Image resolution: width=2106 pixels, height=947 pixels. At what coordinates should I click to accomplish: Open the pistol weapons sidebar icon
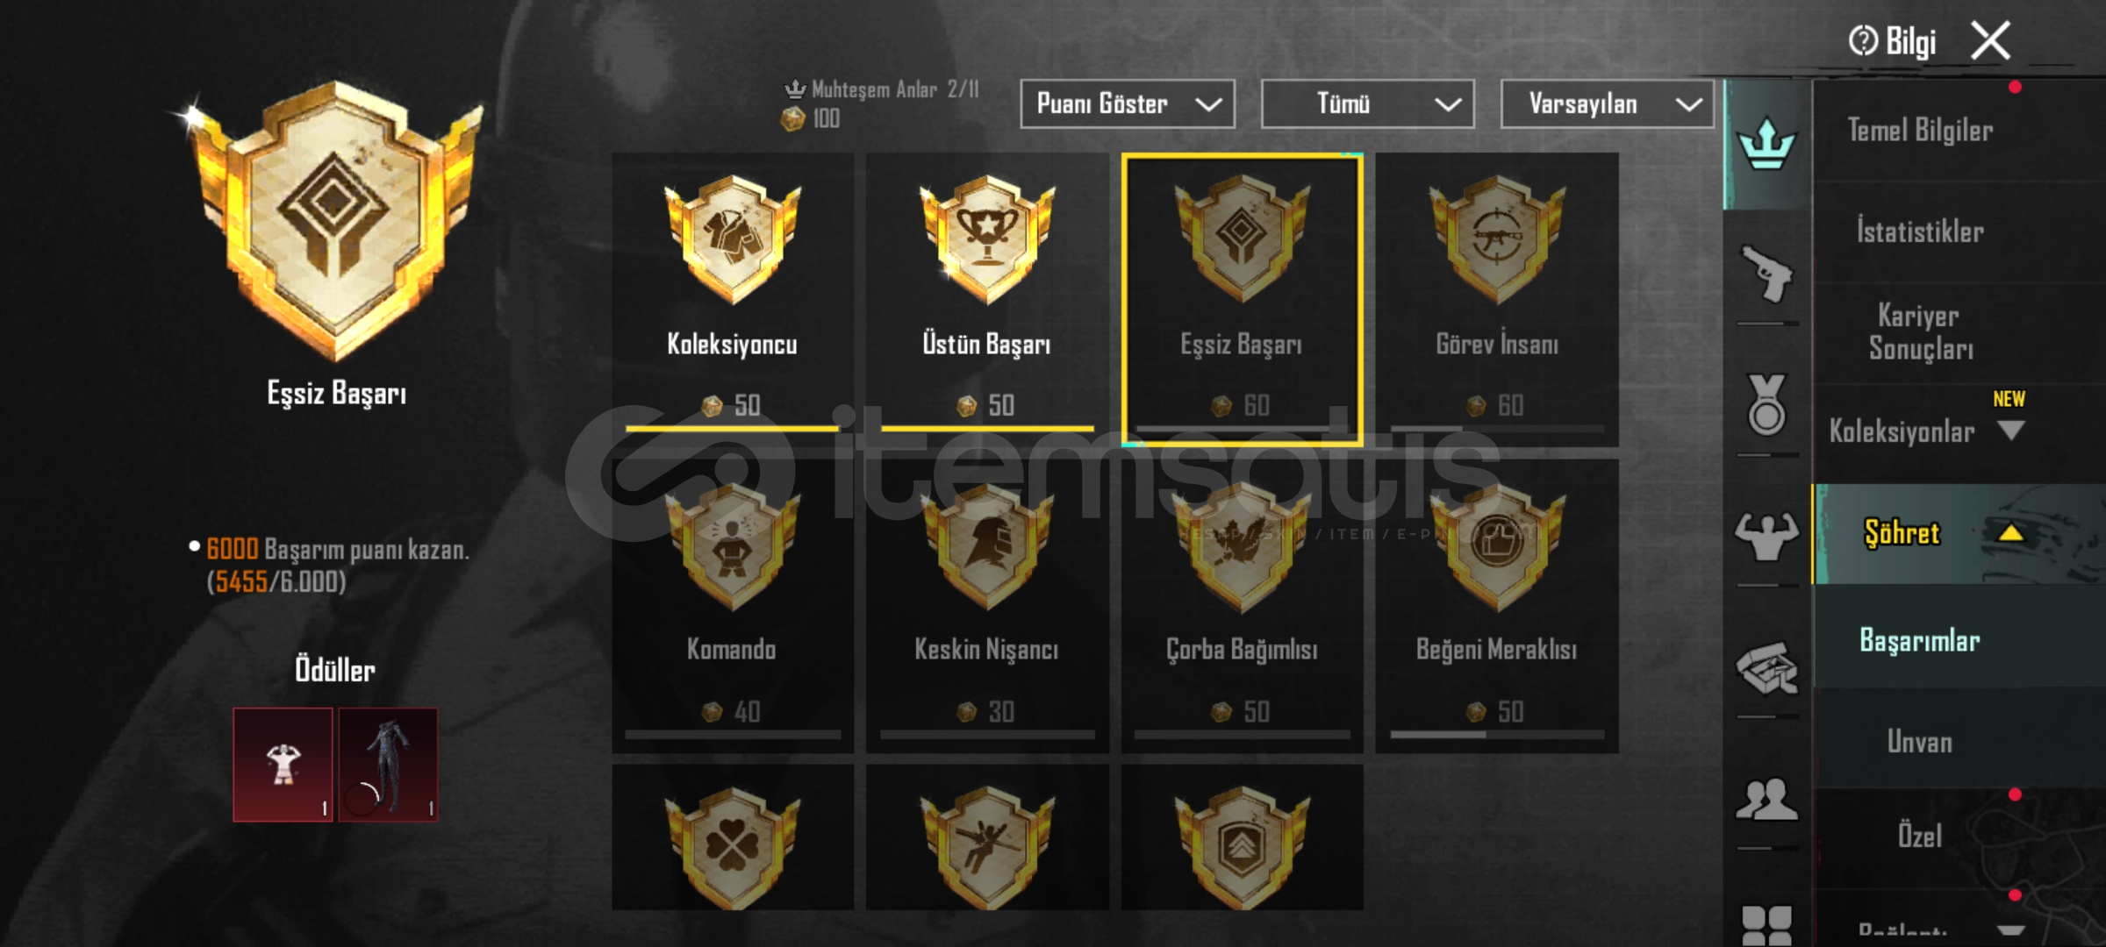[1766, 274]
